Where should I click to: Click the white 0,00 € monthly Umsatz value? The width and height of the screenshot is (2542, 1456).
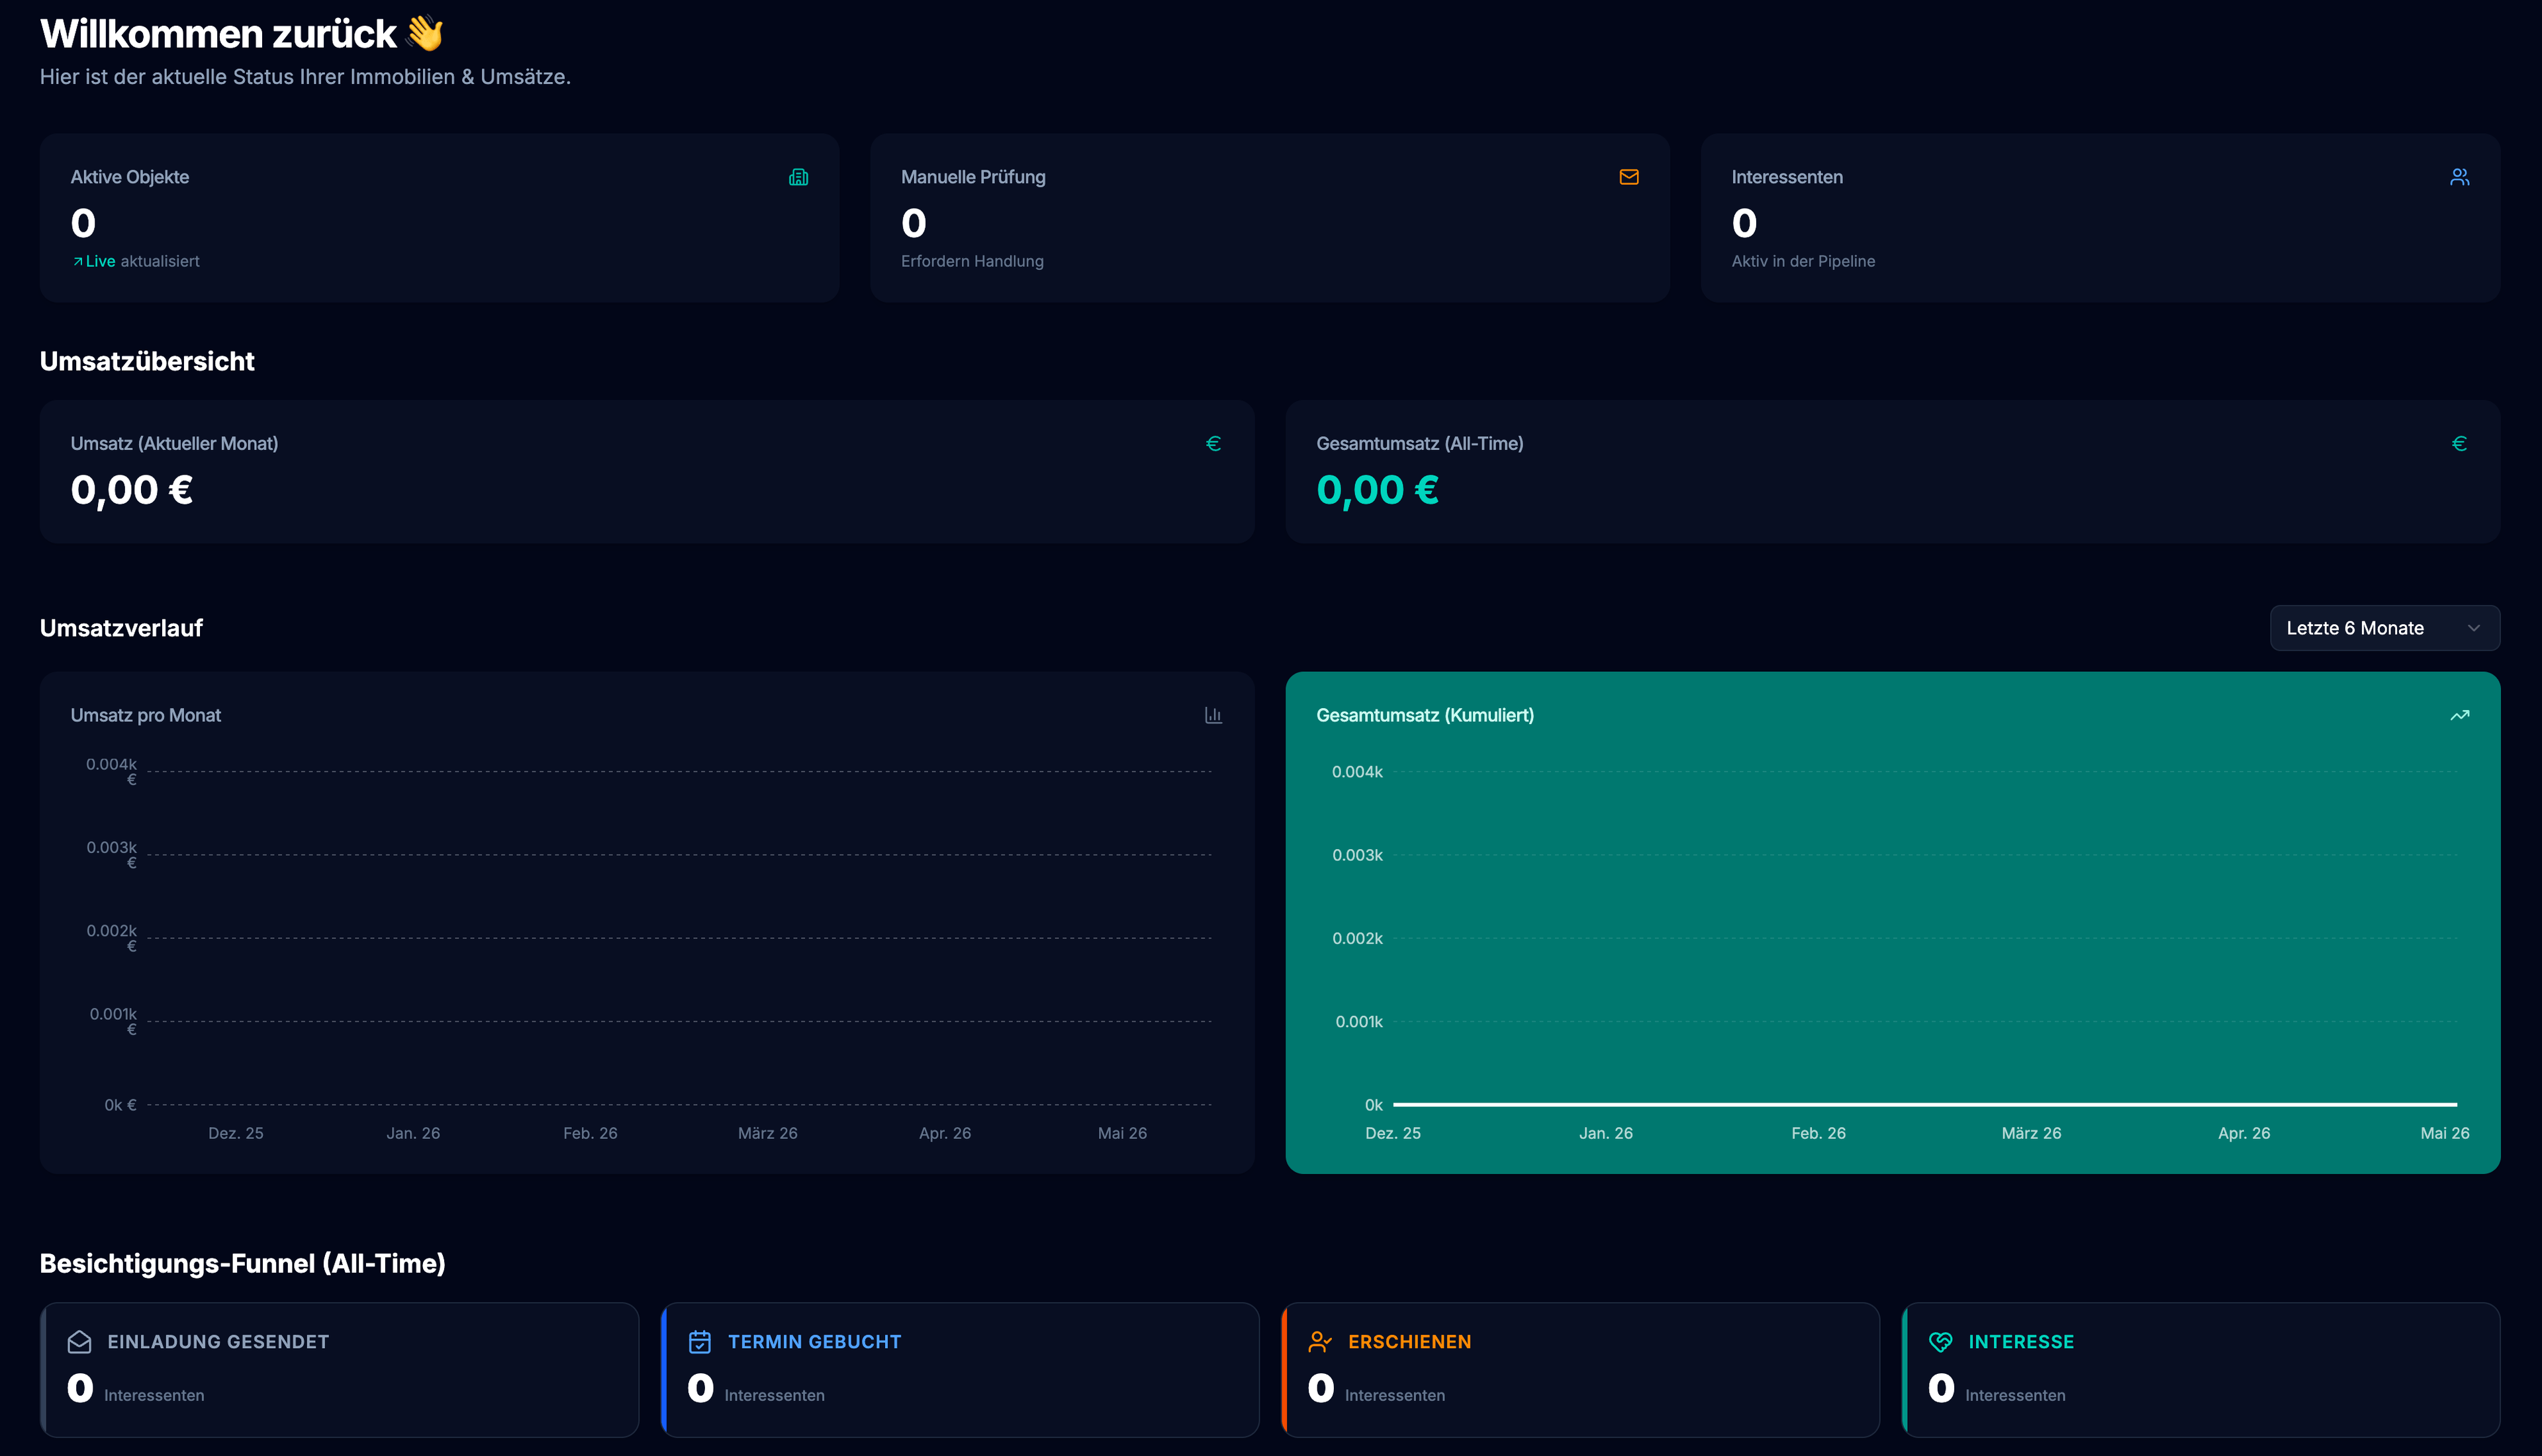(x=131, y=490)
